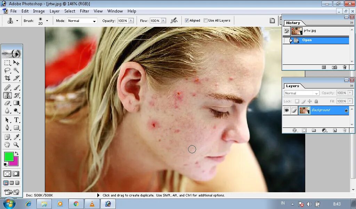This screenshot has height=209, width=356.
Task: Switch to Standard Mode editing
Action: coord(7,174)
